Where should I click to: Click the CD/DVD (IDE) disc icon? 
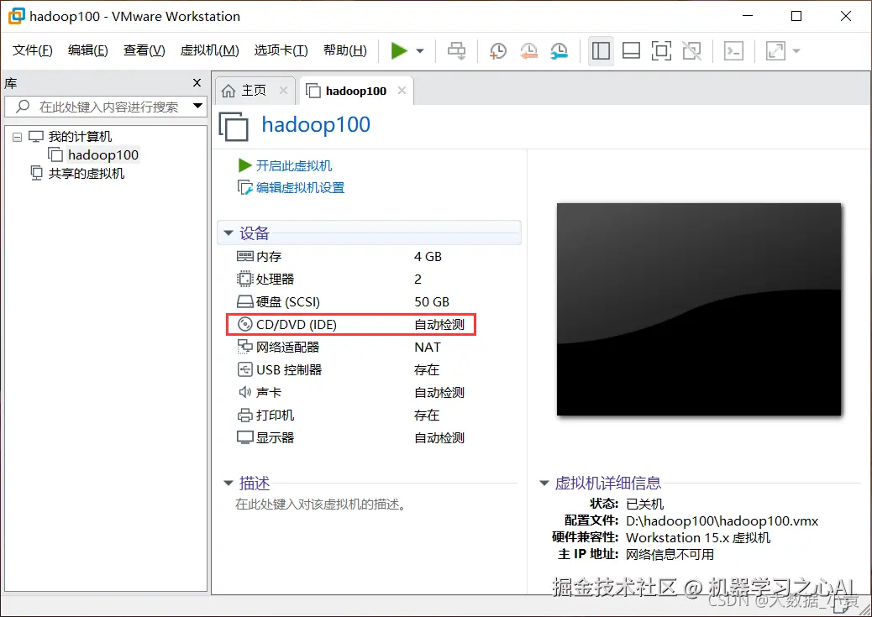(244, 324)
